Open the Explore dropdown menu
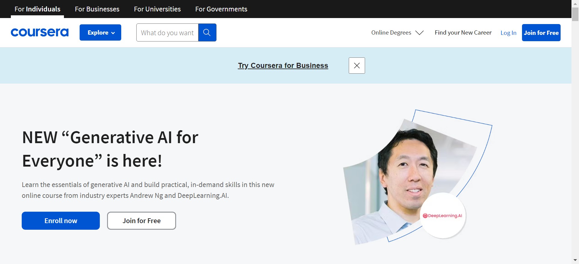The width and height of the screenshot is (579, 264). tap(100, 32)
